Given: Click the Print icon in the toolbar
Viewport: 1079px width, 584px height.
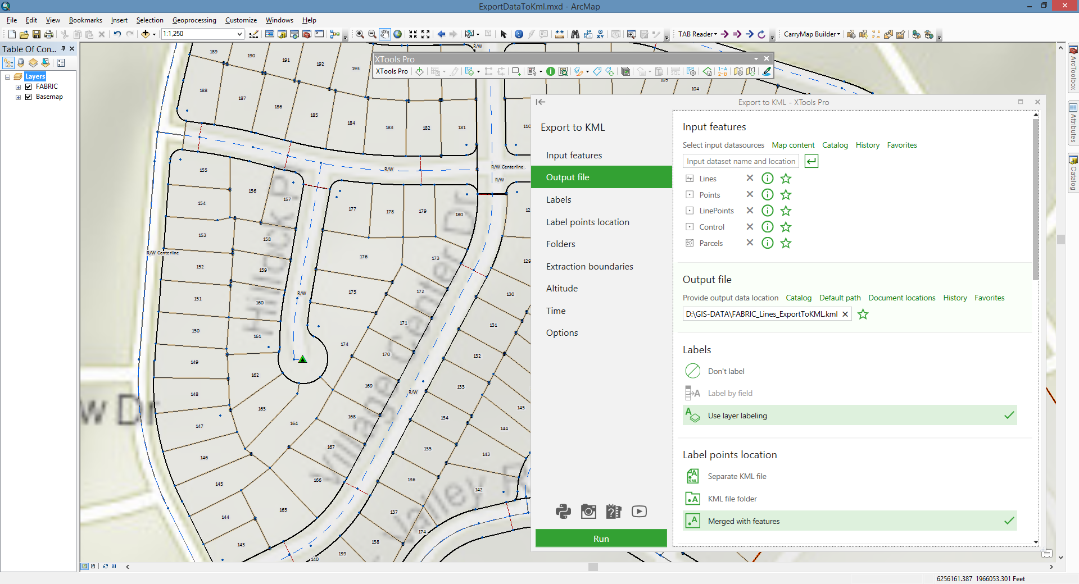Looking at the screenshot, I should tap(49, 34).
